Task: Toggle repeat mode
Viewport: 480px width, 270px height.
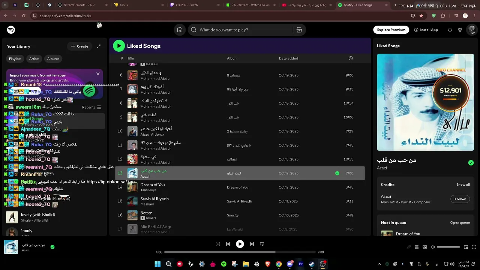Action: [x=262, y=244]
